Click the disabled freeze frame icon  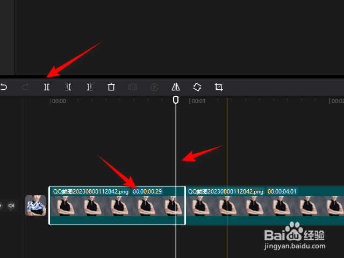coord(133,87)
